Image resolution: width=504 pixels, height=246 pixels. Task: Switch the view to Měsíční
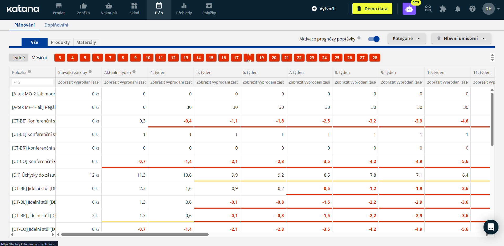(39, 58)
